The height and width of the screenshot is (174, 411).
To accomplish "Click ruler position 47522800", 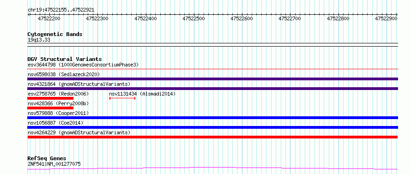I will click(338, 18).
